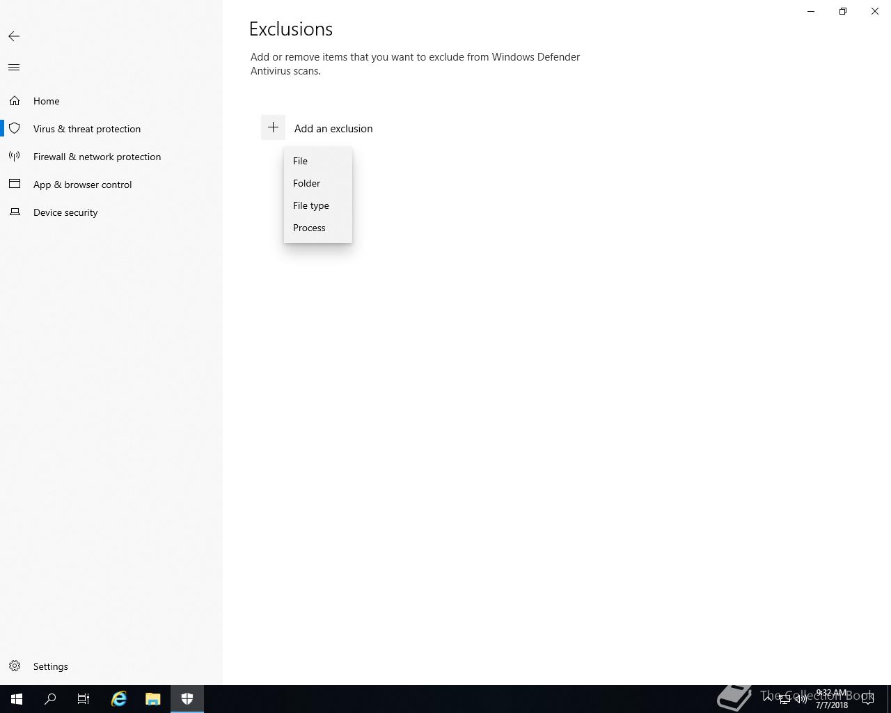Select Virus & threat protection label
Screen dimensions: 891x713
click(x=87, y=129)
